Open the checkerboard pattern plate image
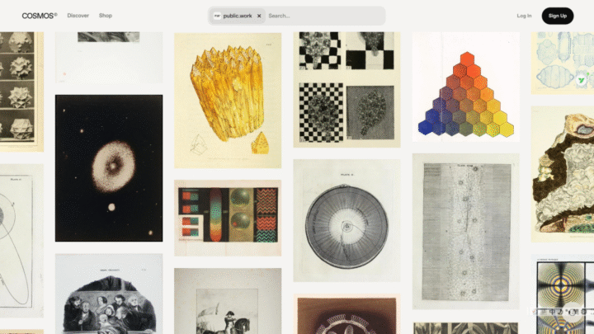This screenshot has width=594, height=334. coord(346,89)
